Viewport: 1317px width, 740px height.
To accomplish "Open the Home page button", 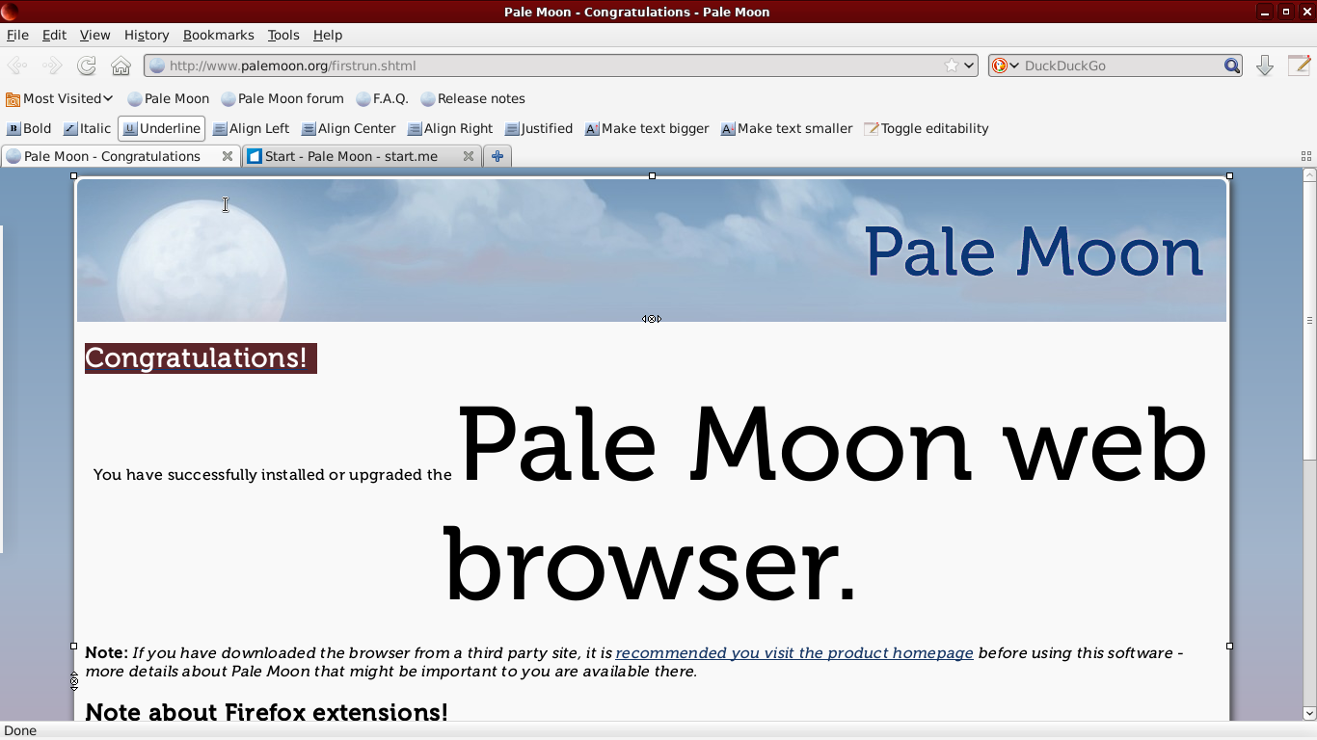I will click(121, 66).
